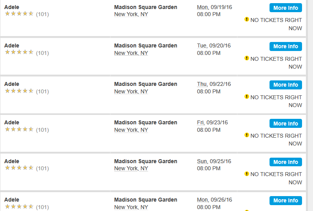
Task: Open More Info for Mon 09/26/16 concert
Action: [x=286, y=200]
